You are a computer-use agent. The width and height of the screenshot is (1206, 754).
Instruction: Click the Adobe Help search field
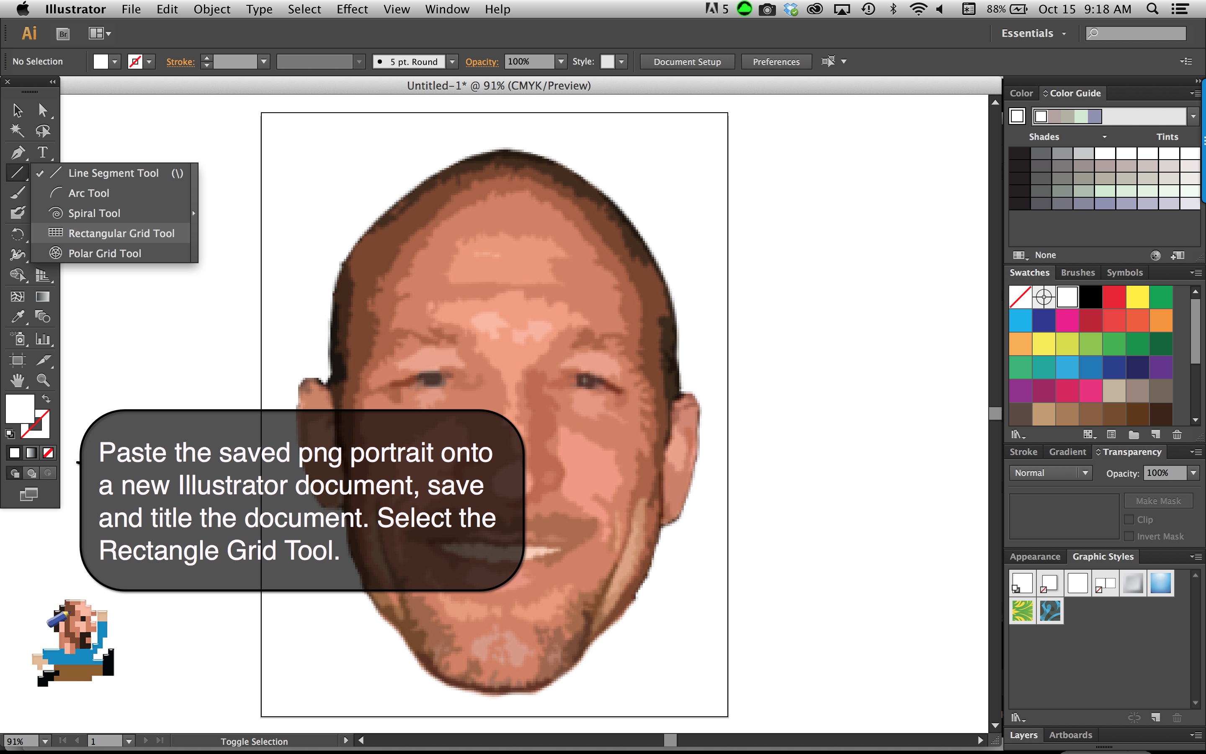tap(1136, 34)
